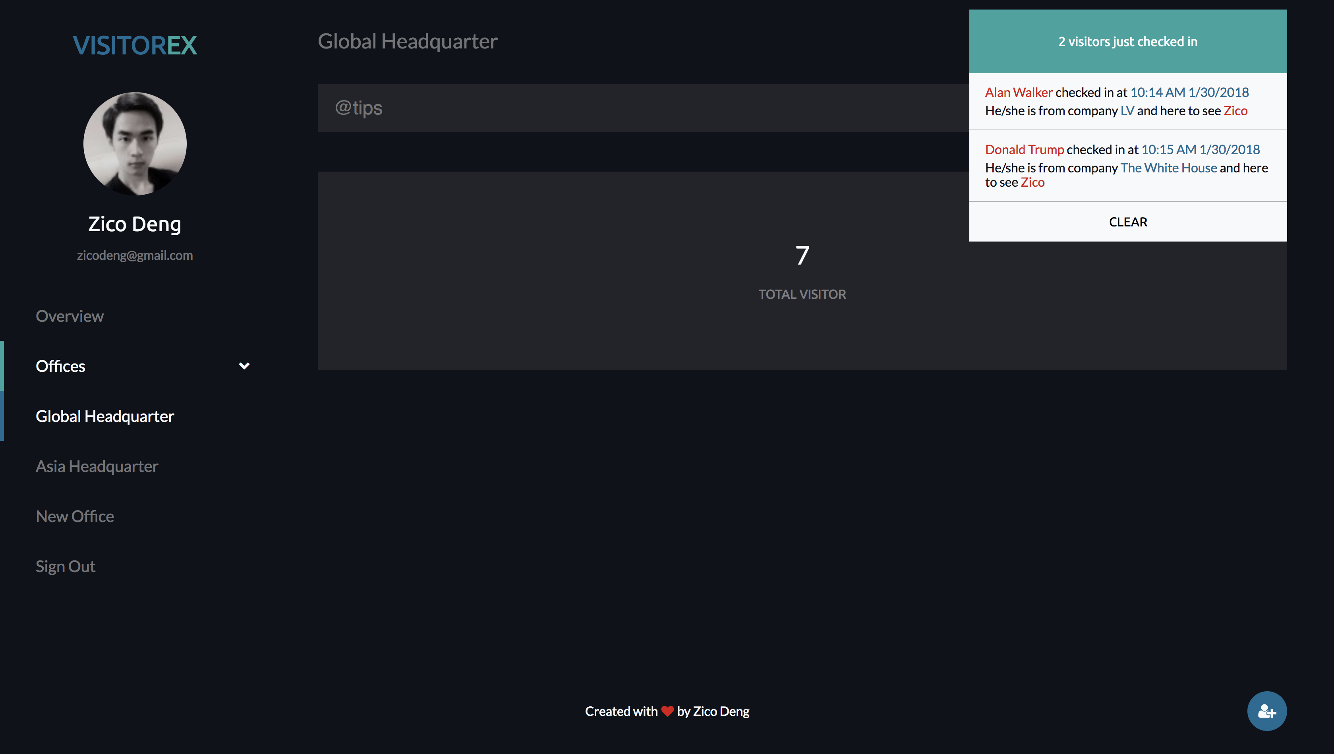Screen dimensions: 1334x754
Task: Click the LV company link
Action: click(x=1127, y=111)
